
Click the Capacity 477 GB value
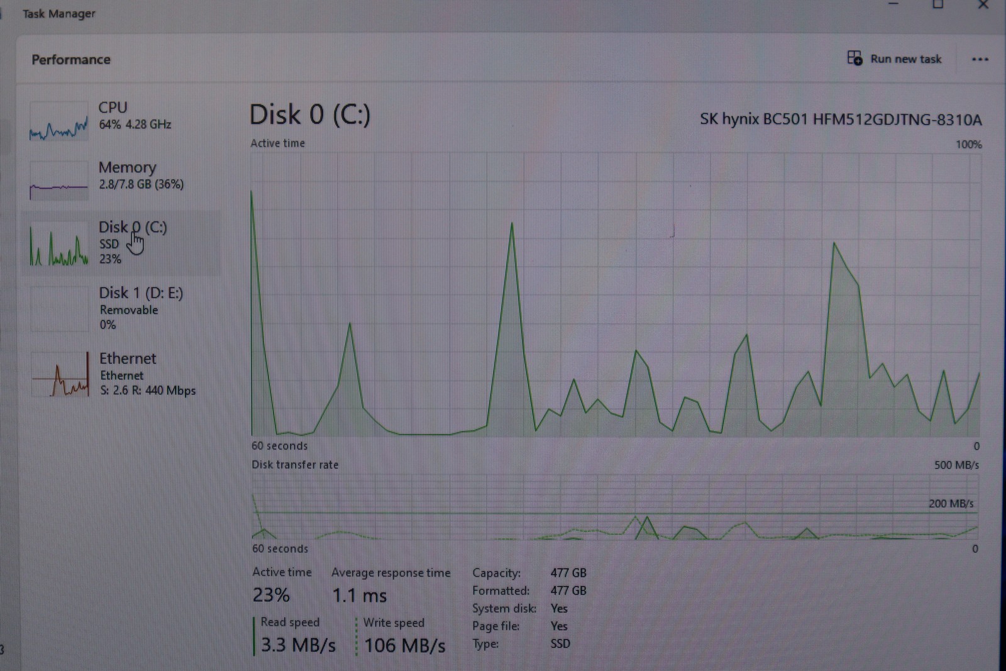pos(568,573)
